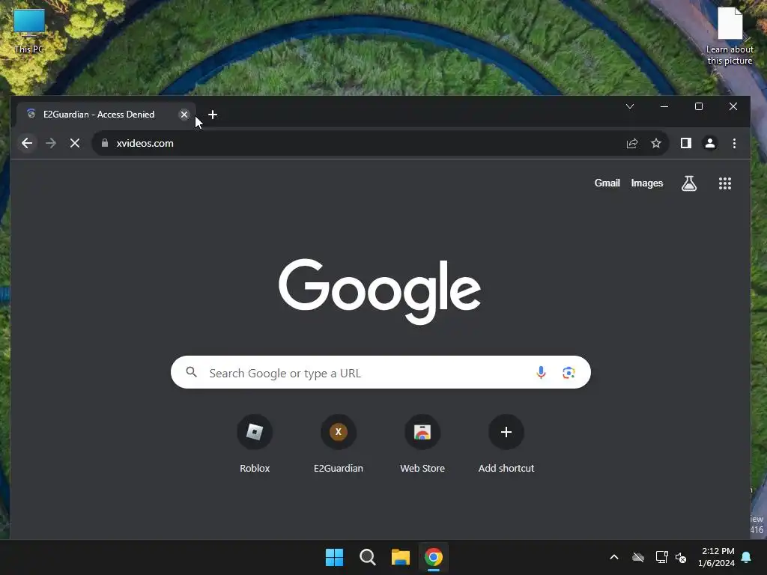Open the Windows Start menu
Image resolution: width=767 pixels, height=575 pixels.
click(335, 557)
